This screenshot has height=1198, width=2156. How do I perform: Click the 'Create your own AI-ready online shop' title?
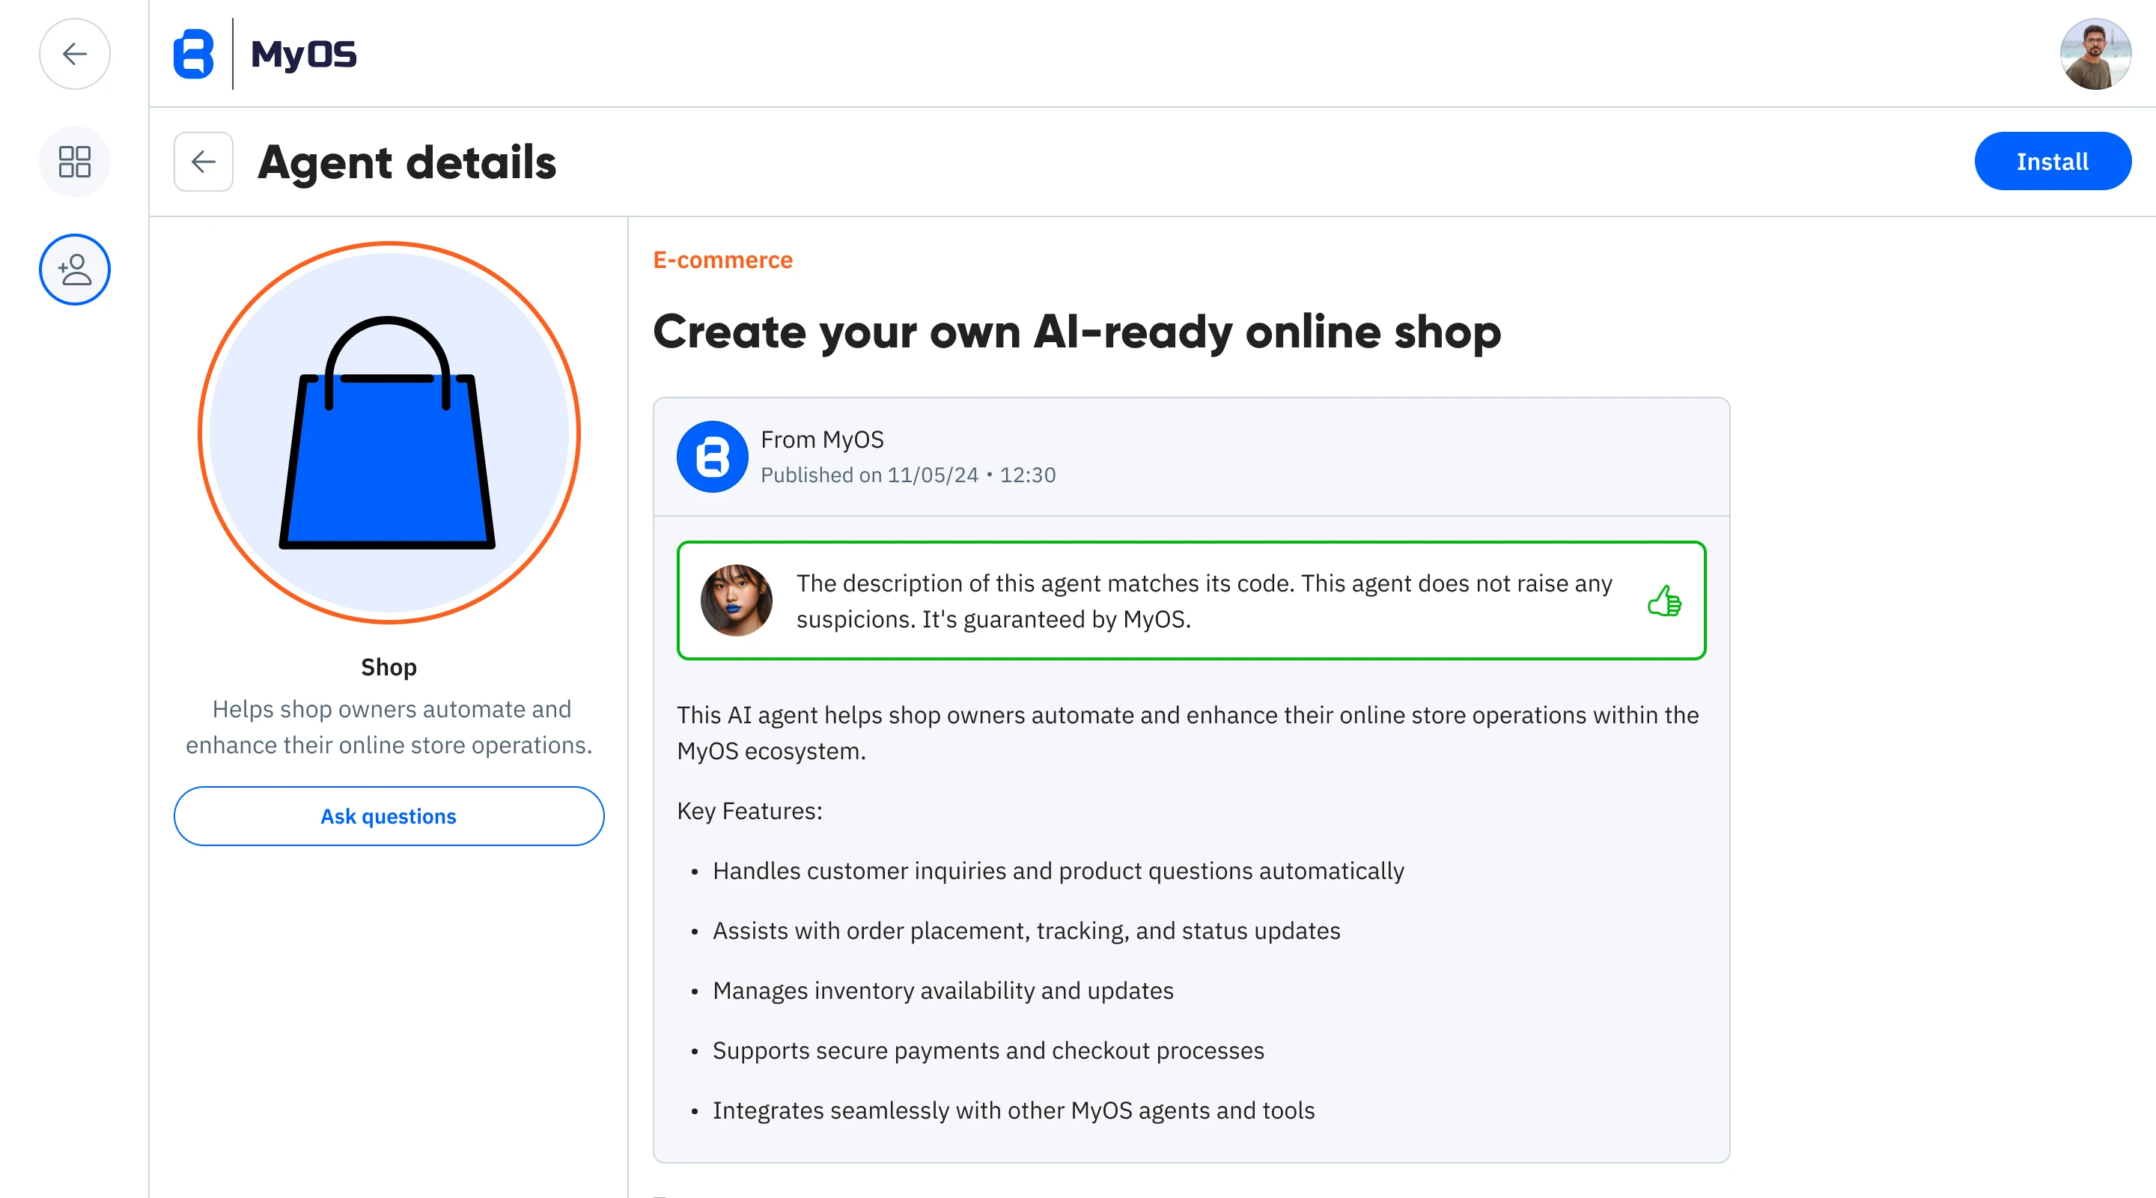pyautogui.click(x=1077, y=332)
